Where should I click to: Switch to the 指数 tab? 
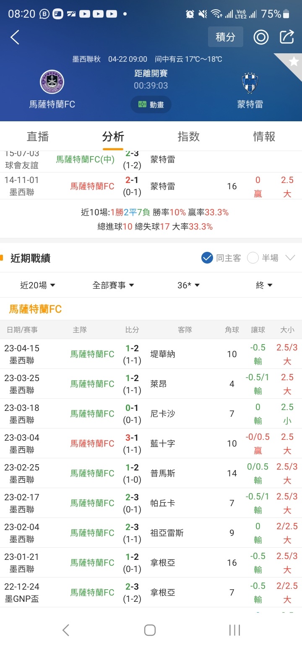click(x=189, y=136)
